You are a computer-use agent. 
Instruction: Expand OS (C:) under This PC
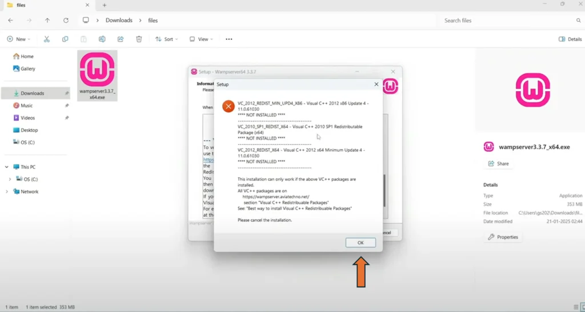click(10, 180)
